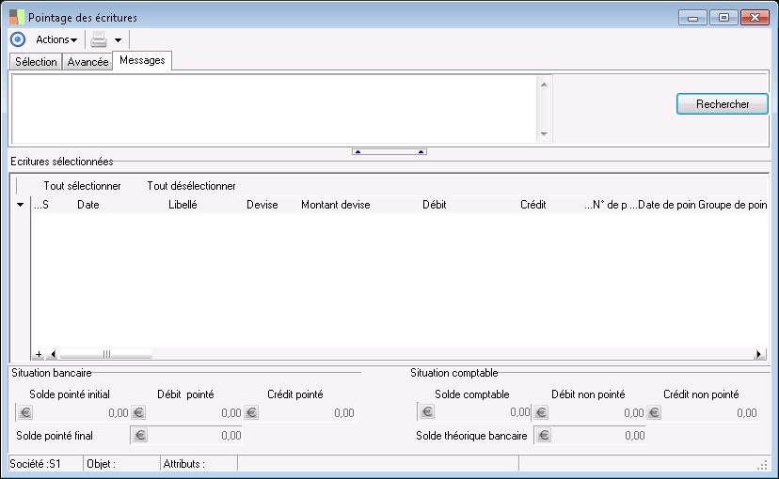Click the Montant devise column header
The width and height of the screenshot is (779, 479).
(x=335, y=205)
